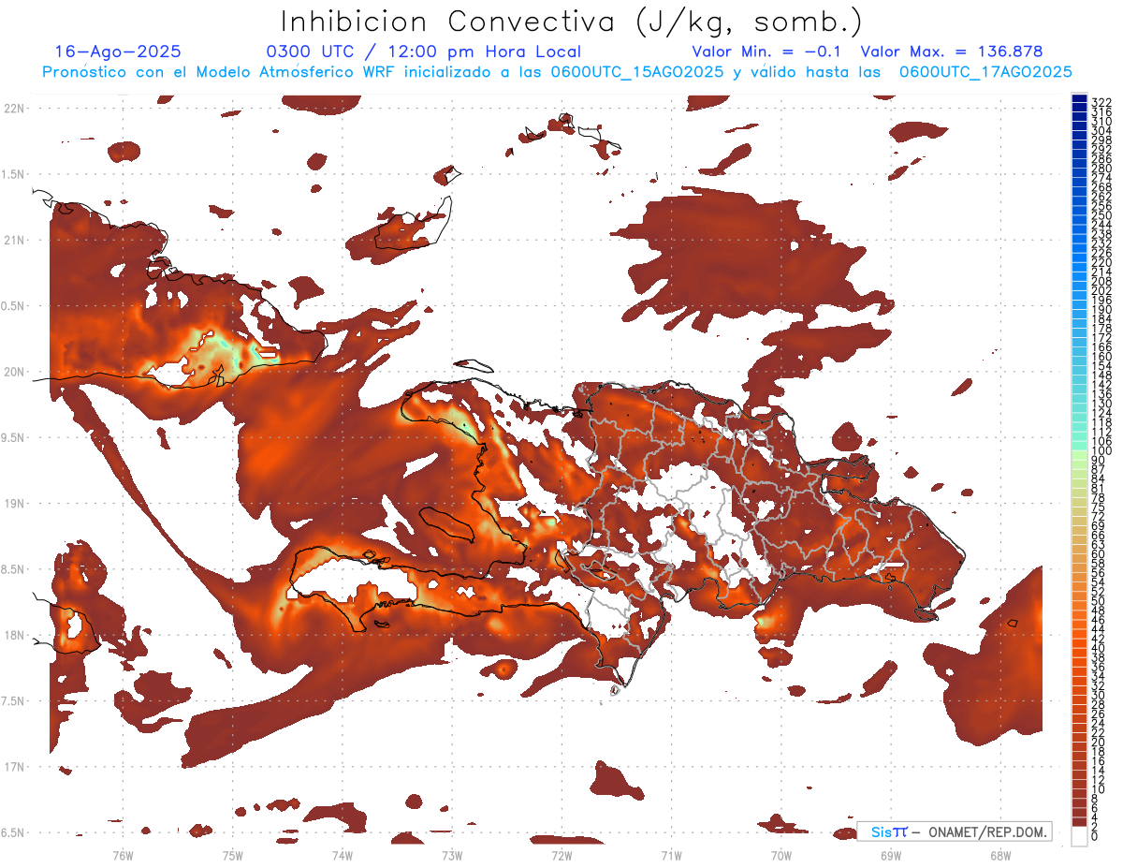Image resolution: width=1123 pixels, height=868 pixels.
Task: Click the date '16-Ago-2025'
Action: pos(118,52)
